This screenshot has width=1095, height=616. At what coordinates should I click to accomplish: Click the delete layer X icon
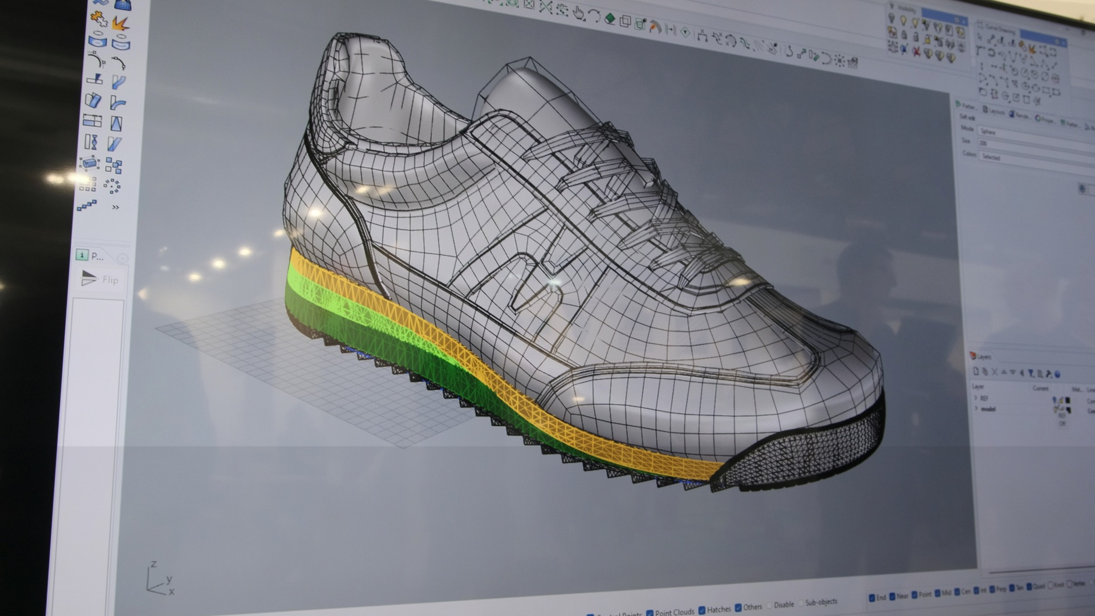[x=995, y=372]
